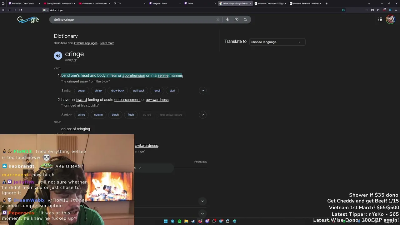Select the blush synonym chip
The width and height of the screenshot is (400, 225).
point(115,115)
